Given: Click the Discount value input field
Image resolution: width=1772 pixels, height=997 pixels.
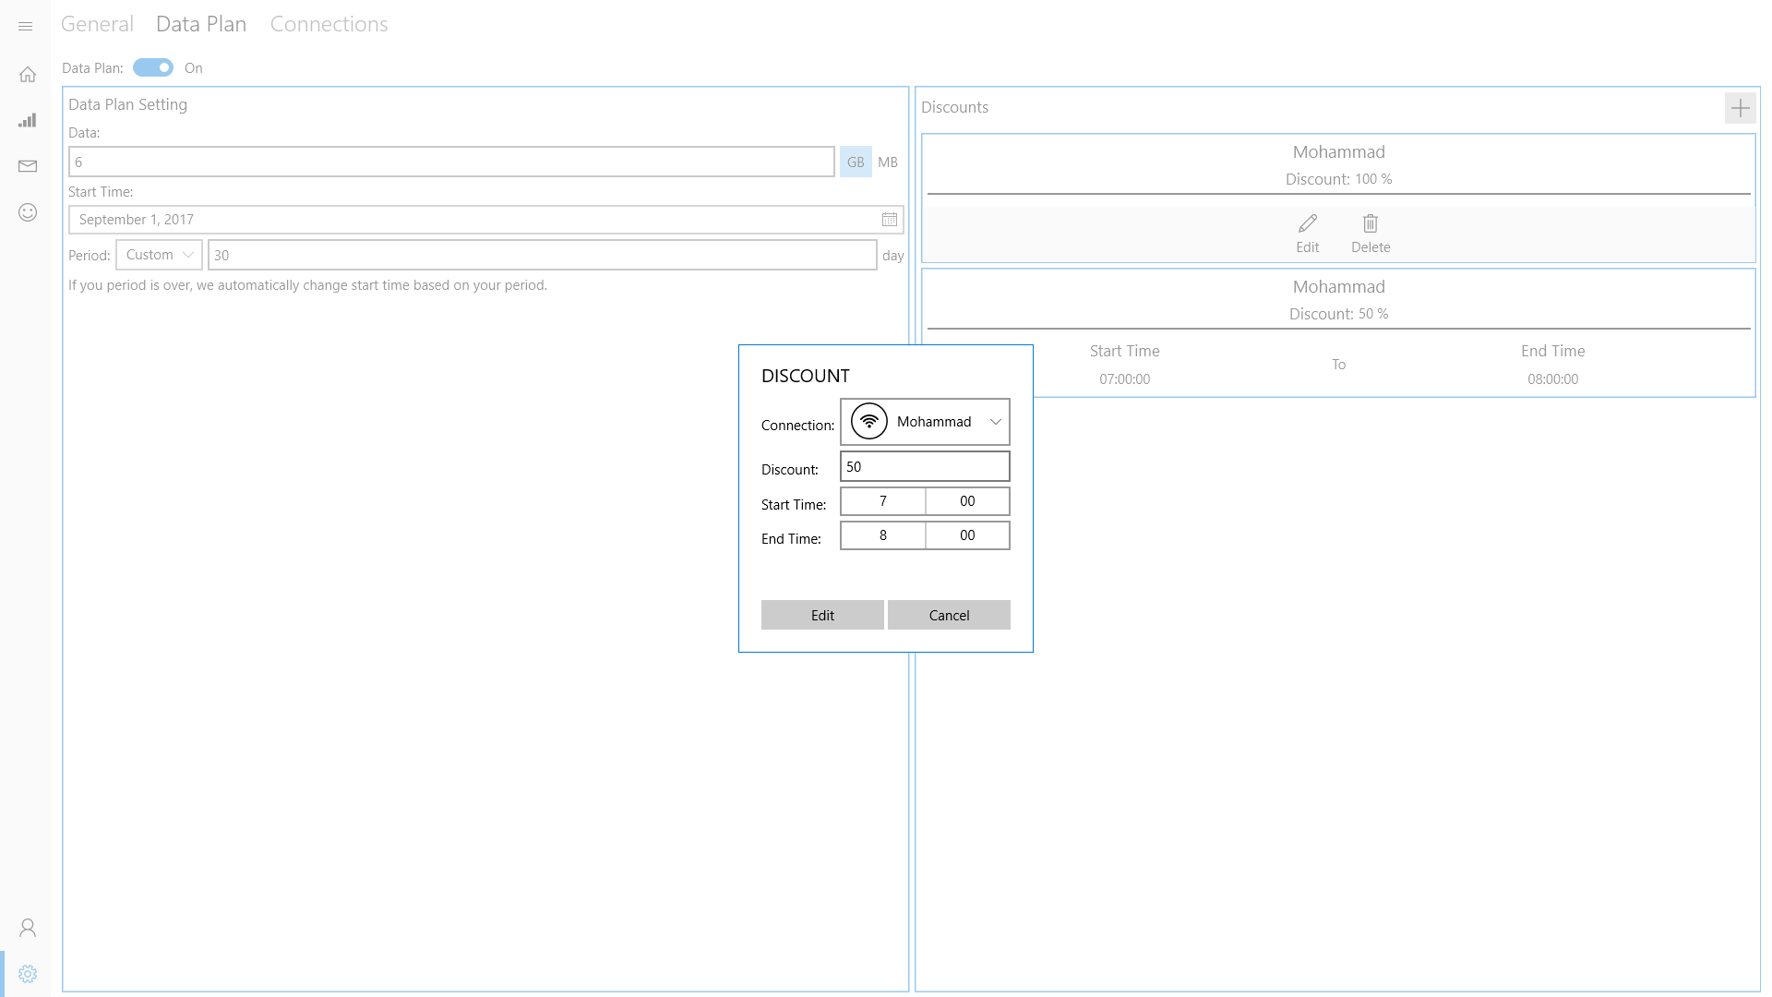Looking at the screenshot, I should pyautogui.click(x=925, y=467).
